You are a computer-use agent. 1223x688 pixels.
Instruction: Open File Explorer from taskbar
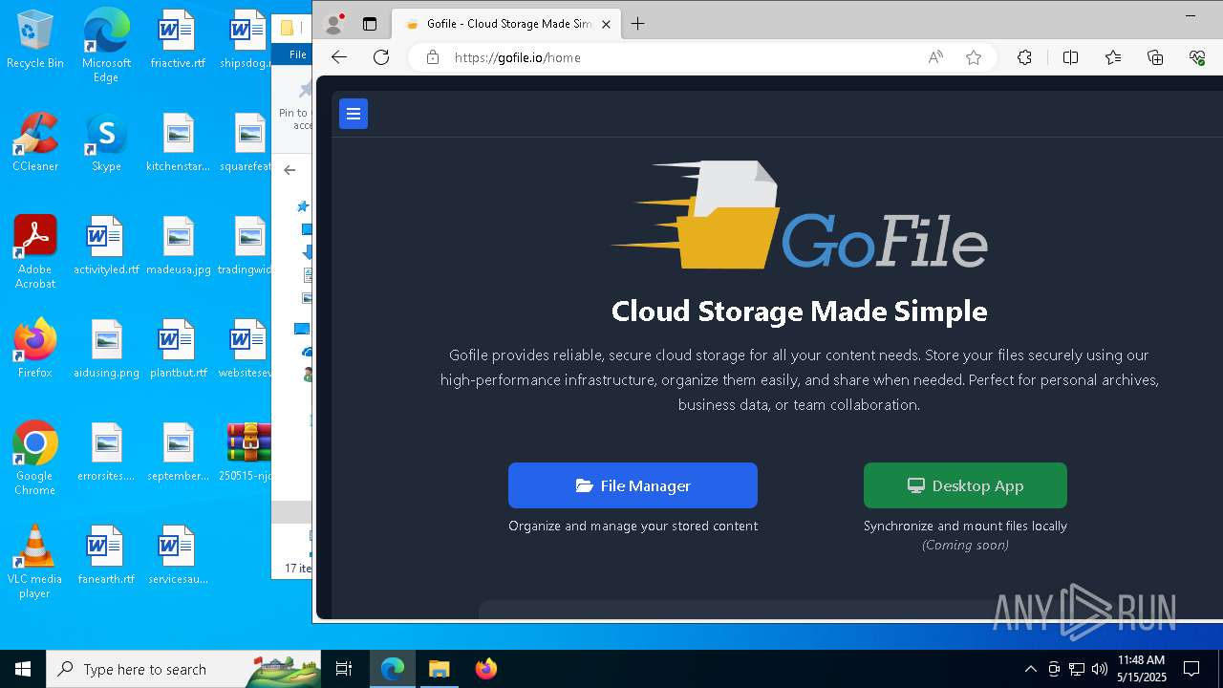coord(440,669)
